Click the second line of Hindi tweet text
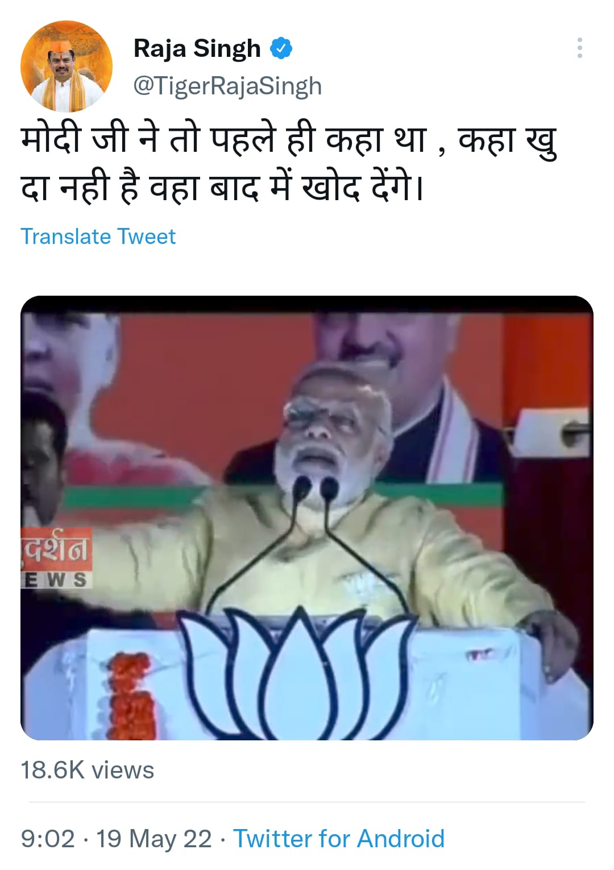This screenshot has height=870, width=614. (222, 188)
